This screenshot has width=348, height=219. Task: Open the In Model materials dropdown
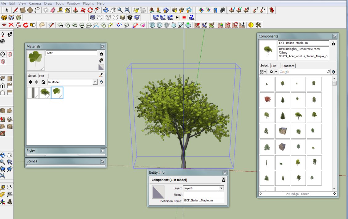tap(95, 82)
